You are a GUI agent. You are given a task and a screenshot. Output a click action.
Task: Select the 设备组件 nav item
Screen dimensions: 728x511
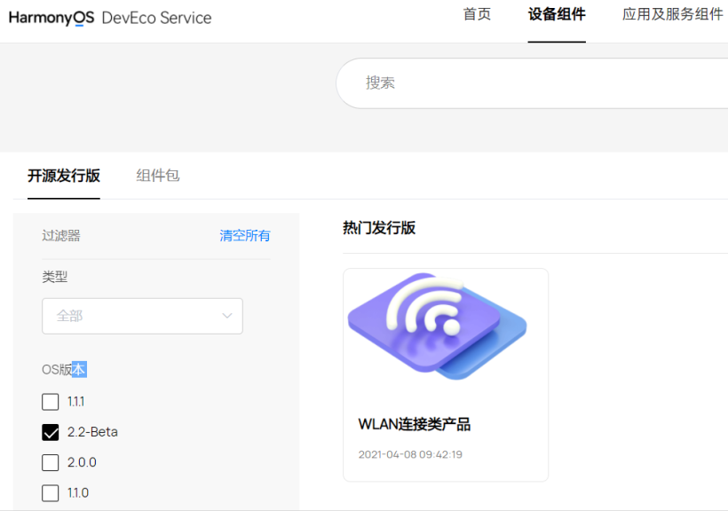click(557, 14)
